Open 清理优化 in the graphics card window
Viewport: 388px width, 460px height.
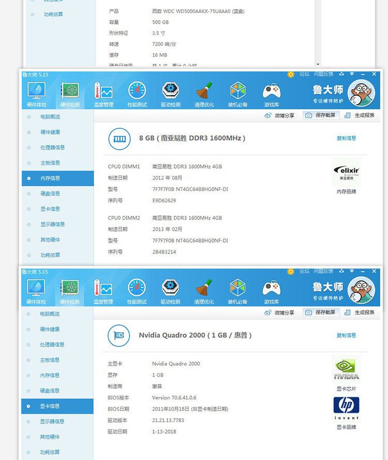[x=204, y=292]
